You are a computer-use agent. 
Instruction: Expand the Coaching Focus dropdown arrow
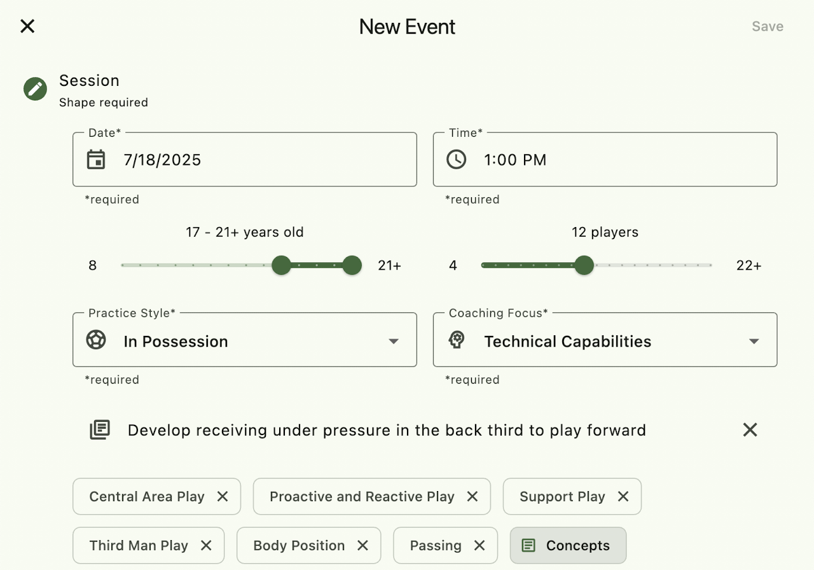[x=754, y=341]
